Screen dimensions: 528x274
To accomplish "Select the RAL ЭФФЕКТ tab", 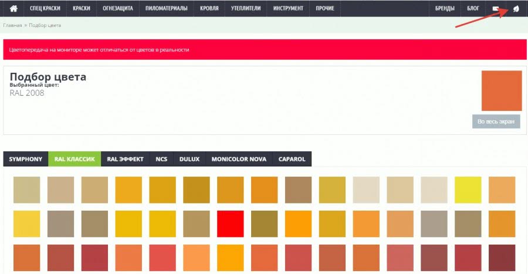I will (x=125, y=159).
